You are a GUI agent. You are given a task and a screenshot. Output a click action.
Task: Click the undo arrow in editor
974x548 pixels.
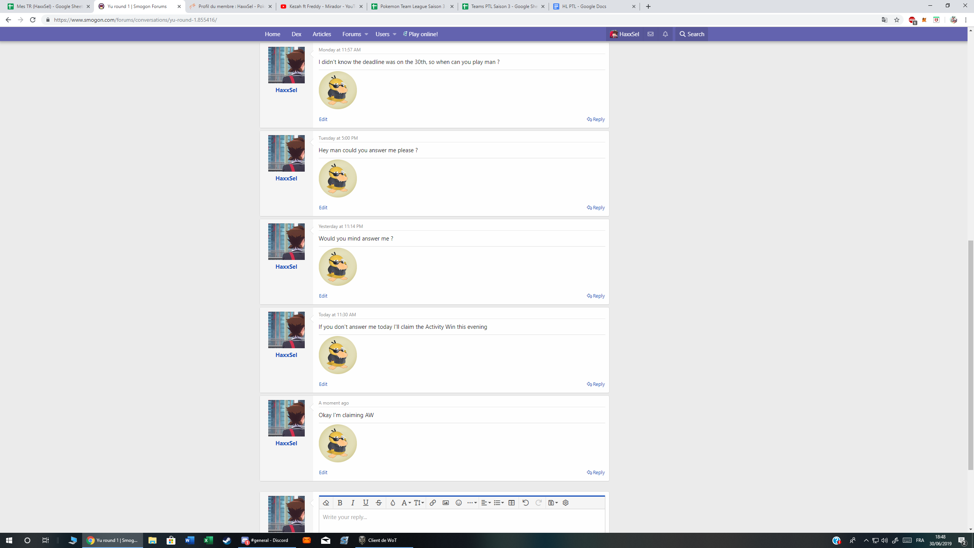[525, 503]
